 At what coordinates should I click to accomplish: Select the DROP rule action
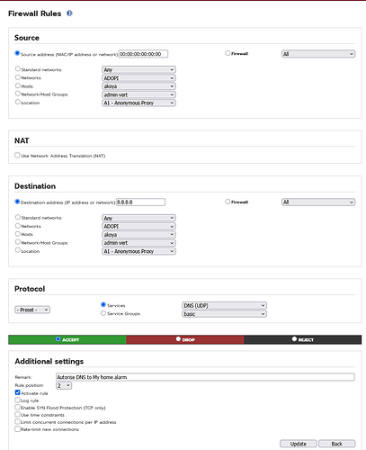pyautogui.click(x=178, y=339)
